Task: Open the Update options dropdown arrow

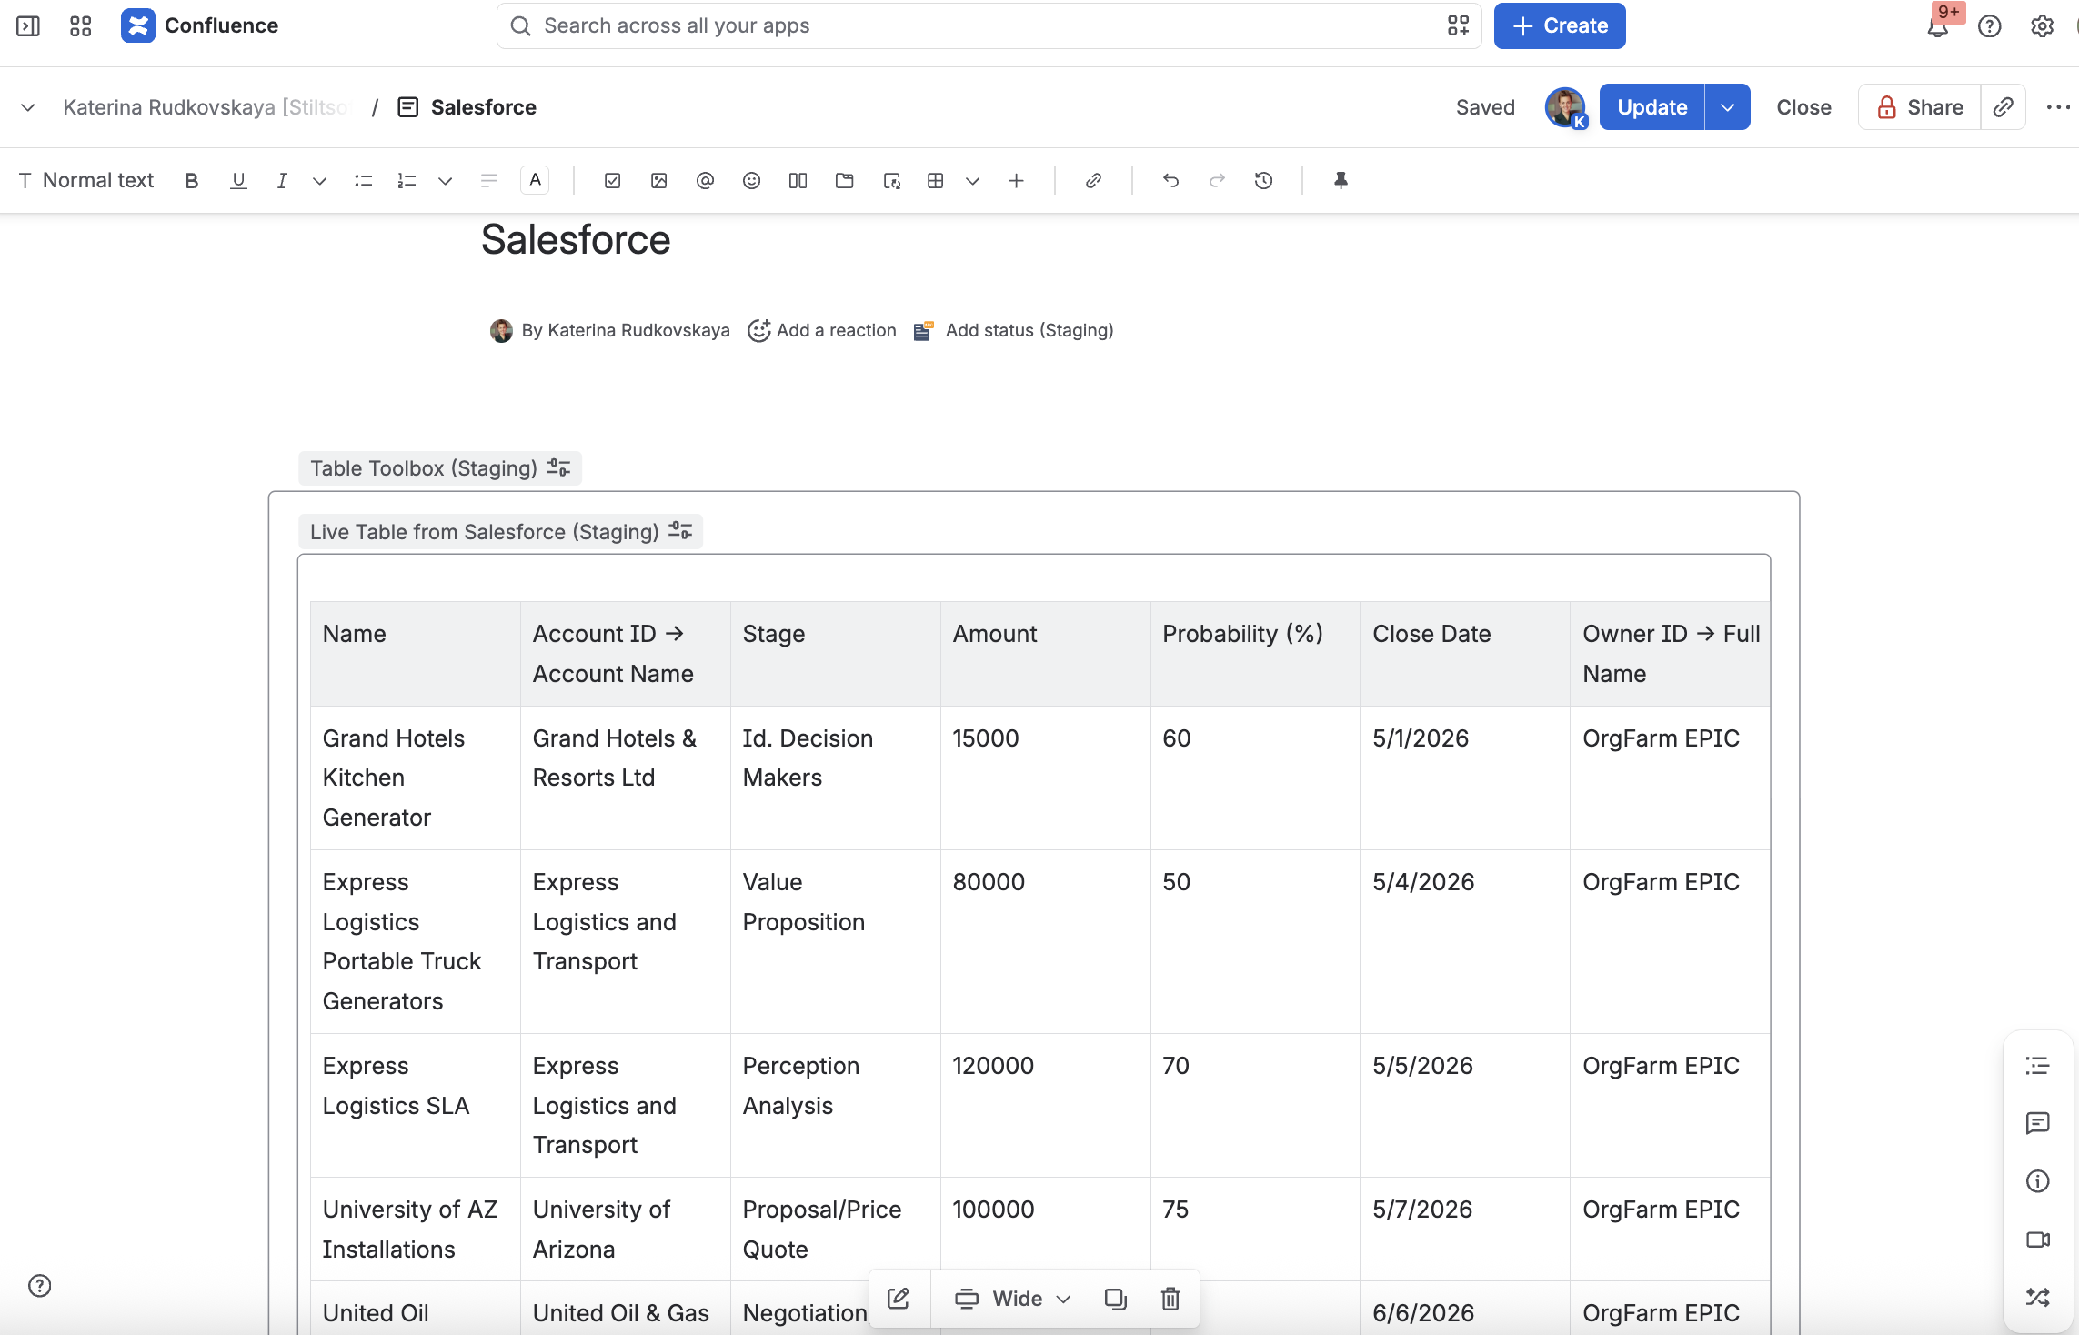Action: coord(1728,107)
